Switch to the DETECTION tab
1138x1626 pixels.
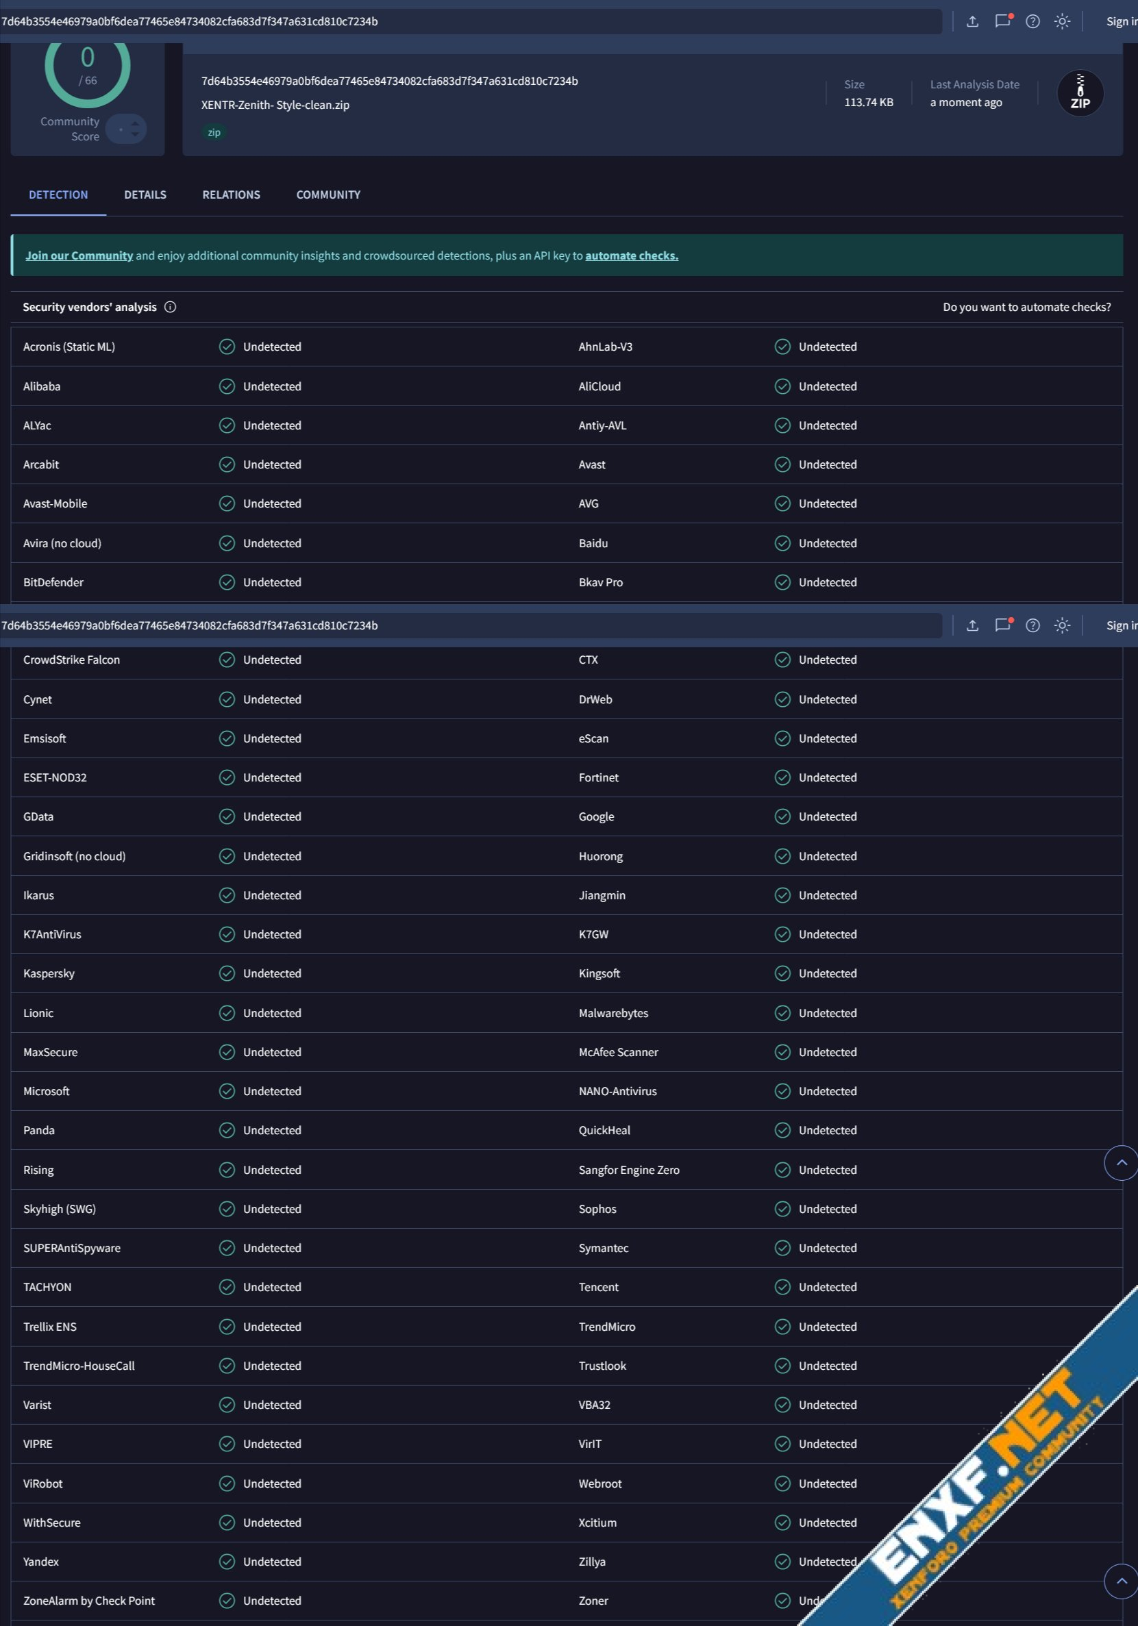tap(58, 195)
